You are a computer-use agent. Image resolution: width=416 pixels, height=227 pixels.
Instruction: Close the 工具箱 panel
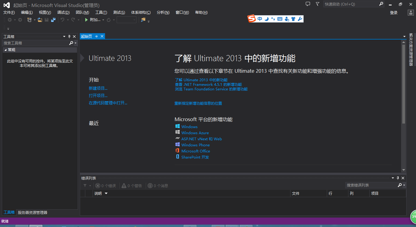(x=74, y=37)
